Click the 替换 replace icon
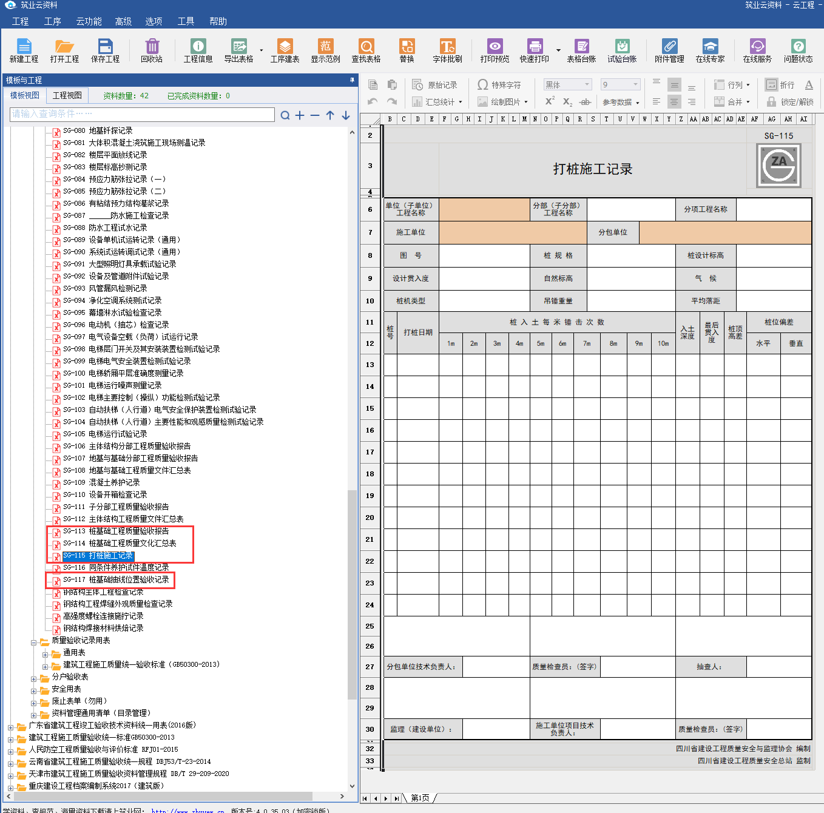Viewport: 824px width, 813px height. coord(407,50)
